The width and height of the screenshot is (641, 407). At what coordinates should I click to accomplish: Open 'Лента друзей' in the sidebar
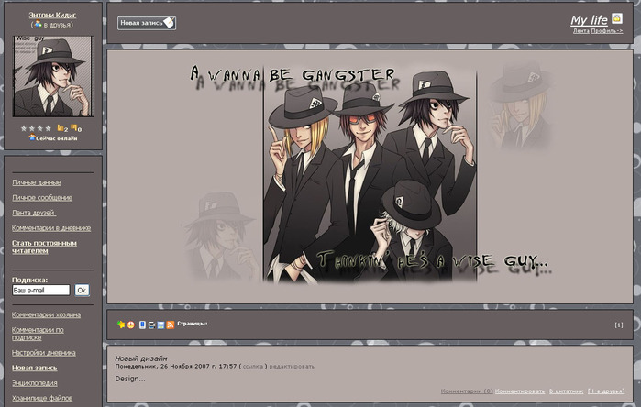(x=34, y=213)
